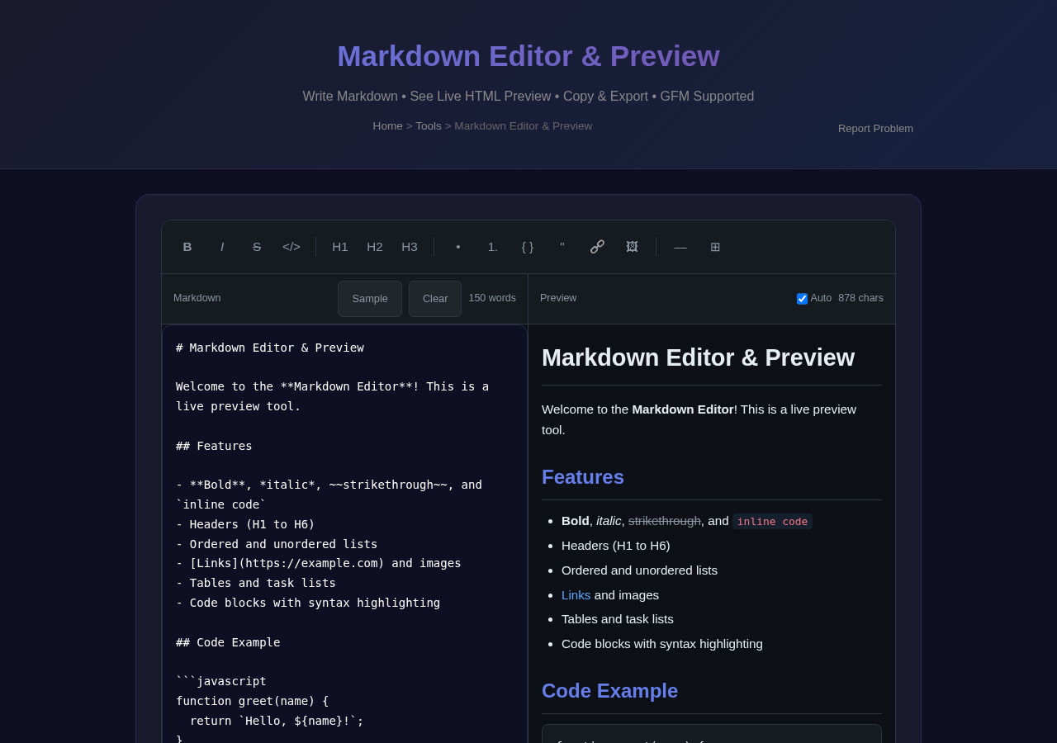Screen dimensions: 1057x743
Task: Go to the Home breadcrumb link
Action: 387,126
